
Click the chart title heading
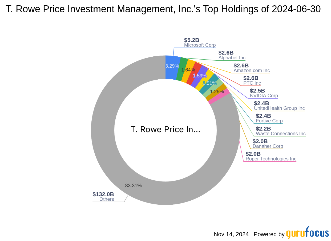click(x=163, y=9)
